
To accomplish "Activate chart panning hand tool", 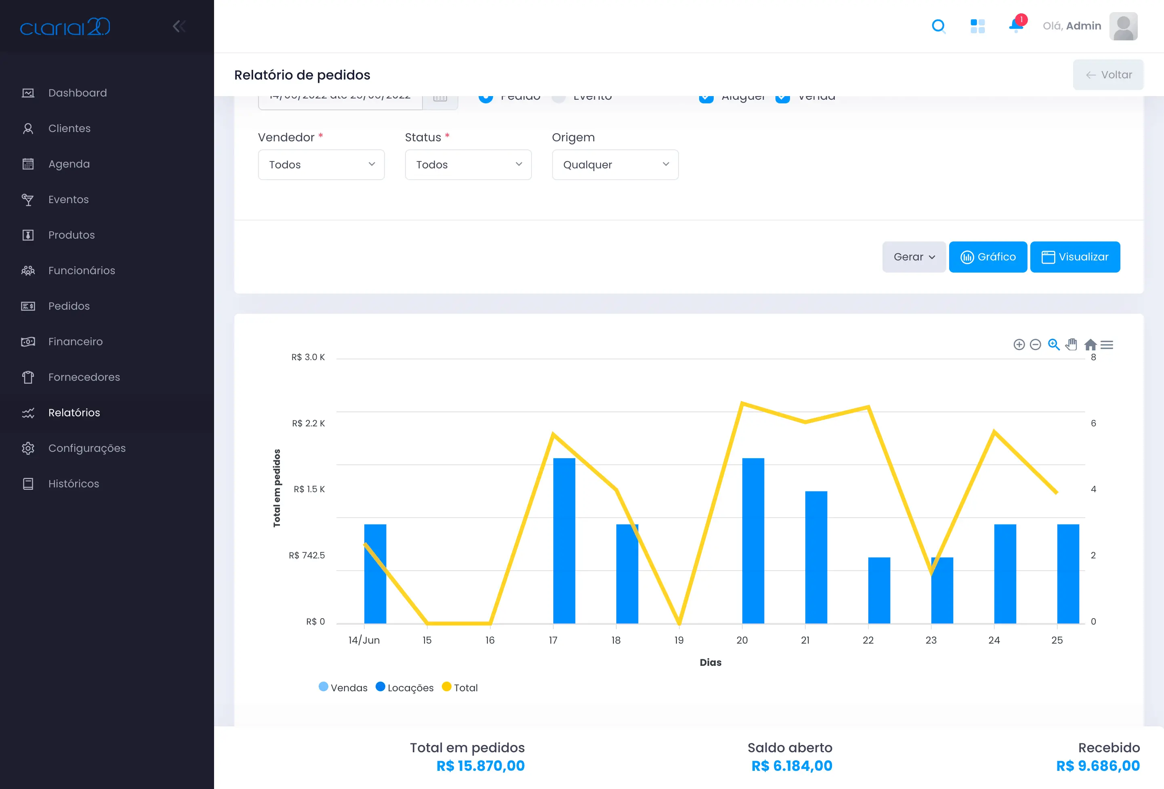I will pyautogui.click(x=1072, y=344).
